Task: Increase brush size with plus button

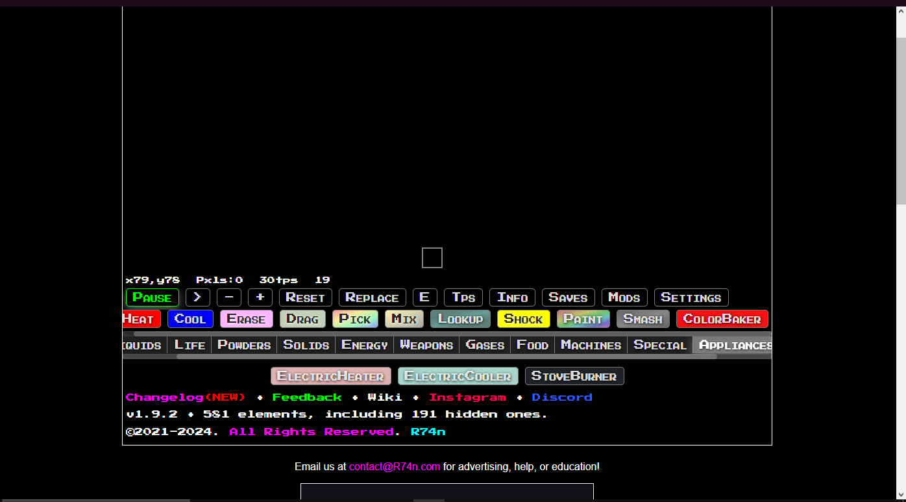Action: 260,297
